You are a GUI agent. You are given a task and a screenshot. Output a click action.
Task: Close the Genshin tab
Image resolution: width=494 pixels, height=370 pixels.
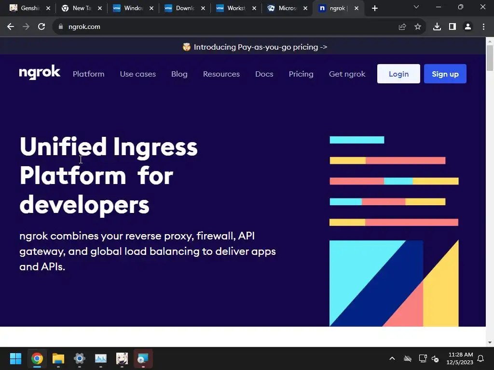pyautogui.click(x=48, y=8)
